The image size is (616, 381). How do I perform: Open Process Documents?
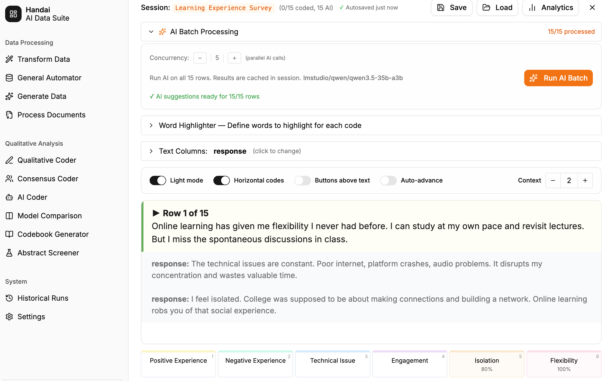click(x=51, y=115)
